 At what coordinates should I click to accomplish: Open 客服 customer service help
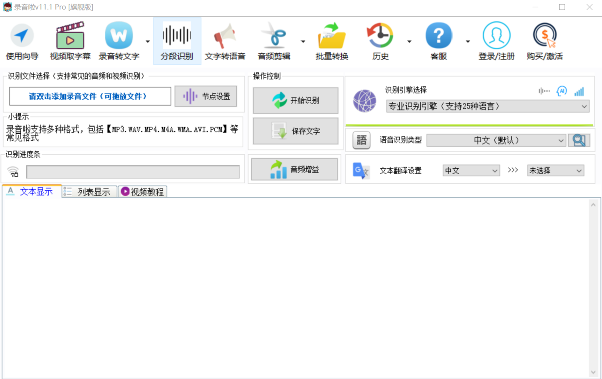(438, 42)
